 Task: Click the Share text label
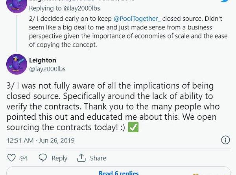click(98, 158)
